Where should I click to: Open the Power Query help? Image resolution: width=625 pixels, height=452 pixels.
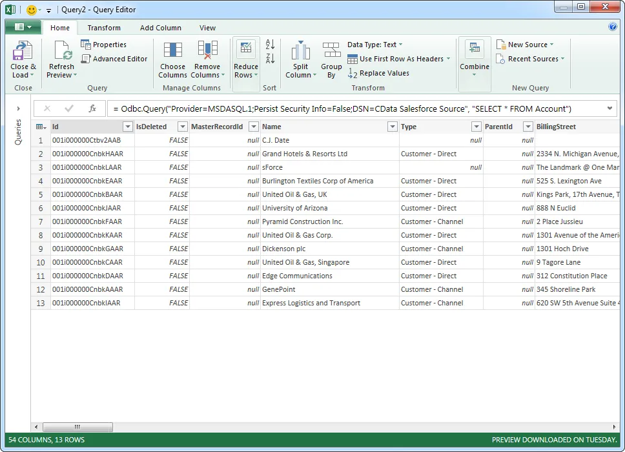(x=612, y=27)
